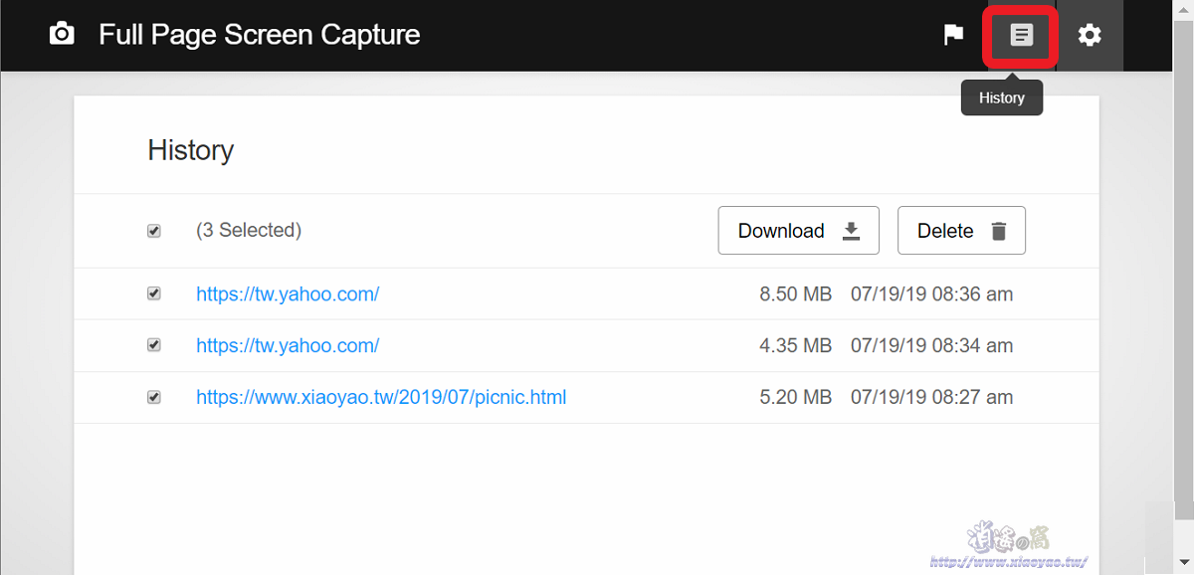Click the 3 Selected label
Image resolution: width=1194 pixels, height=575 pixels.
[249, 230]
